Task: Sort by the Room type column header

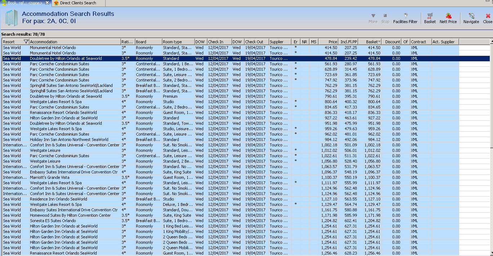Action: pyautogui.click(x=178, y=42)
